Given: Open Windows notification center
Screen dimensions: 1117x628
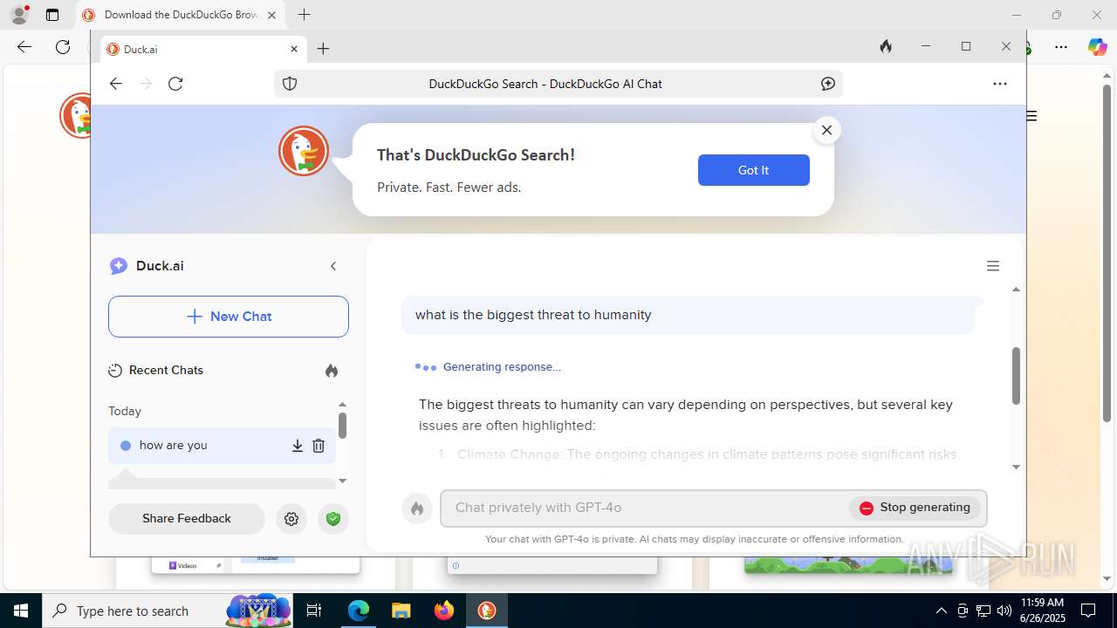Looking at the screenshot, I should (x=1088, y=611).
